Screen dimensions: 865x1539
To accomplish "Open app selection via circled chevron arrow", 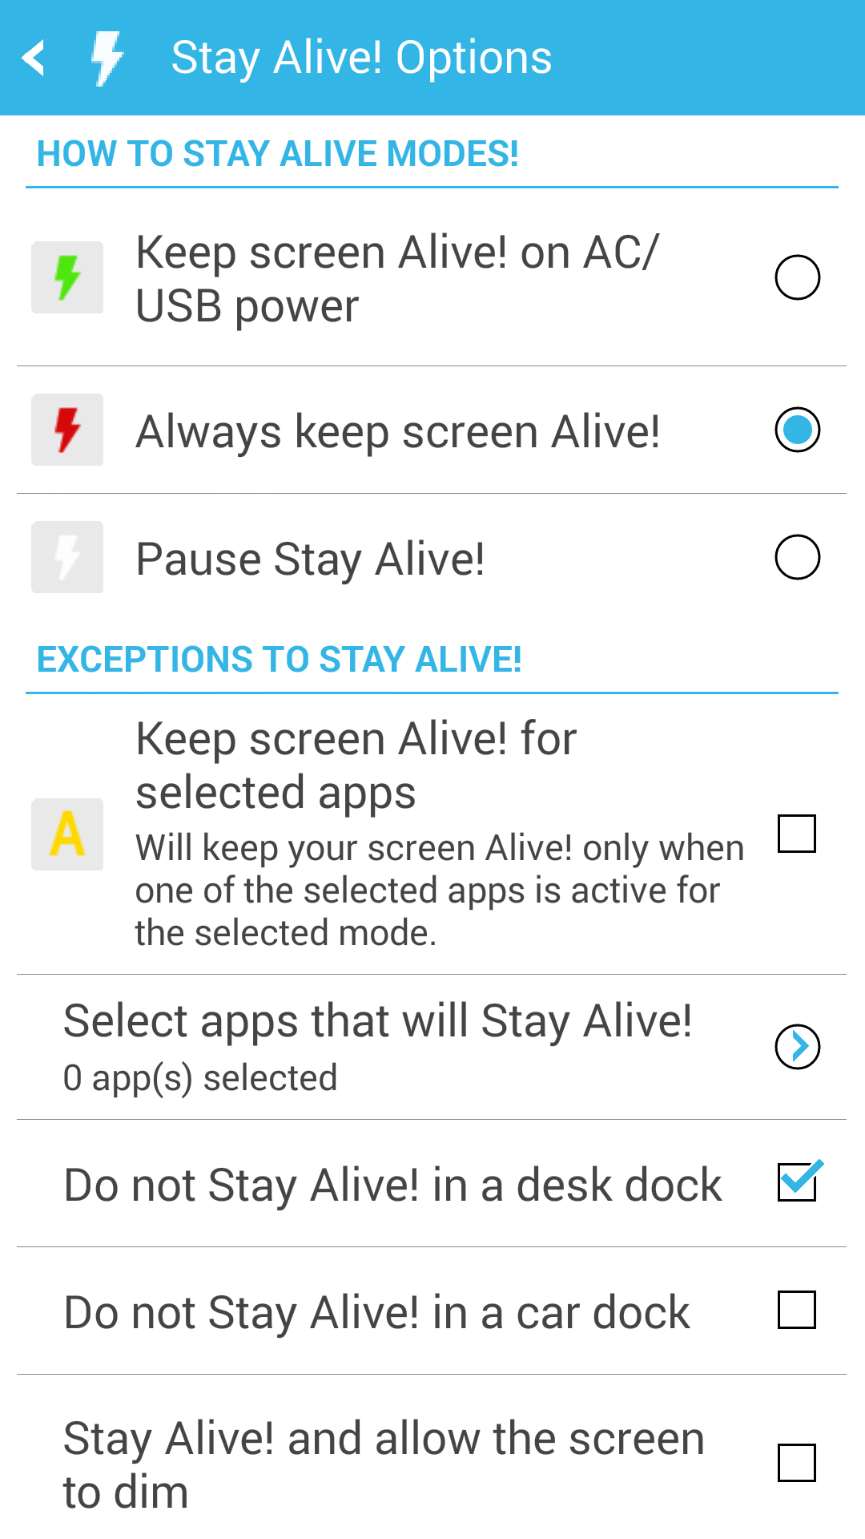I will pos(798,1047).
